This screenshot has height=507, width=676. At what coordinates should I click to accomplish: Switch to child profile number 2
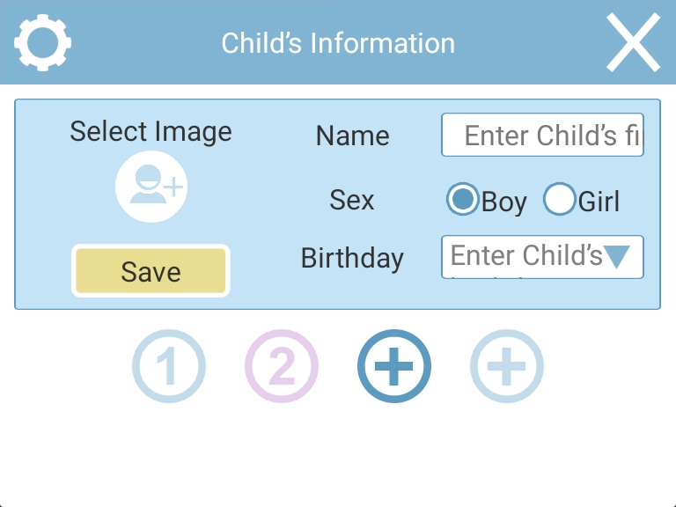tap(282, 366)
